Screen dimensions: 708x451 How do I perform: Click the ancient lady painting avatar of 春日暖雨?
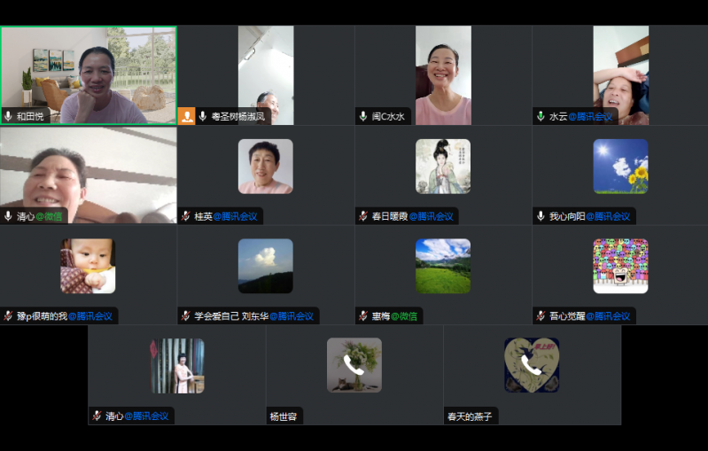click(443, 167)
